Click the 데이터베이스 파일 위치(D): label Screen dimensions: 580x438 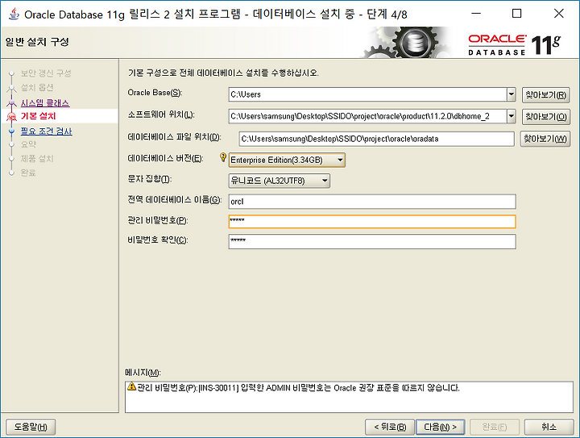pos(174,137)
